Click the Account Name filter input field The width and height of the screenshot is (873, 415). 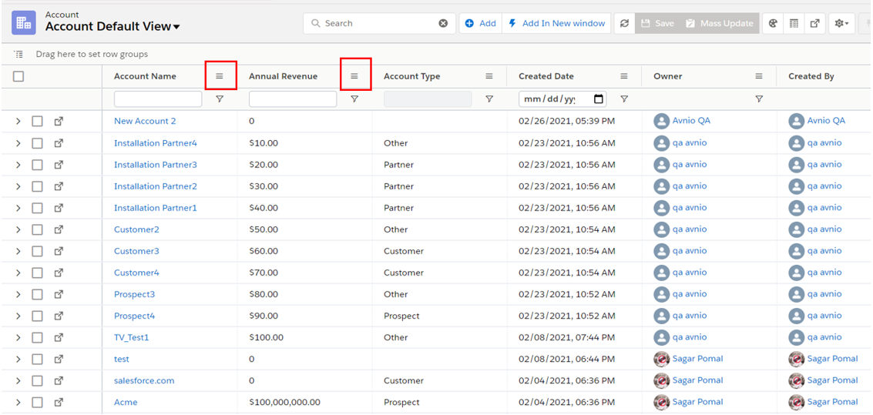(x=158, y=99)
